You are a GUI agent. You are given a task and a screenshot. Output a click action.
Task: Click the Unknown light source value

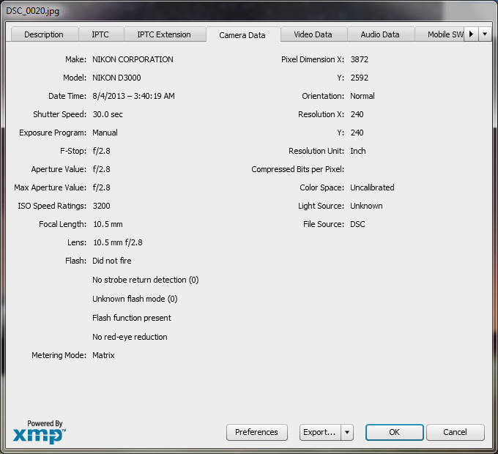click(x=366, y=206)
